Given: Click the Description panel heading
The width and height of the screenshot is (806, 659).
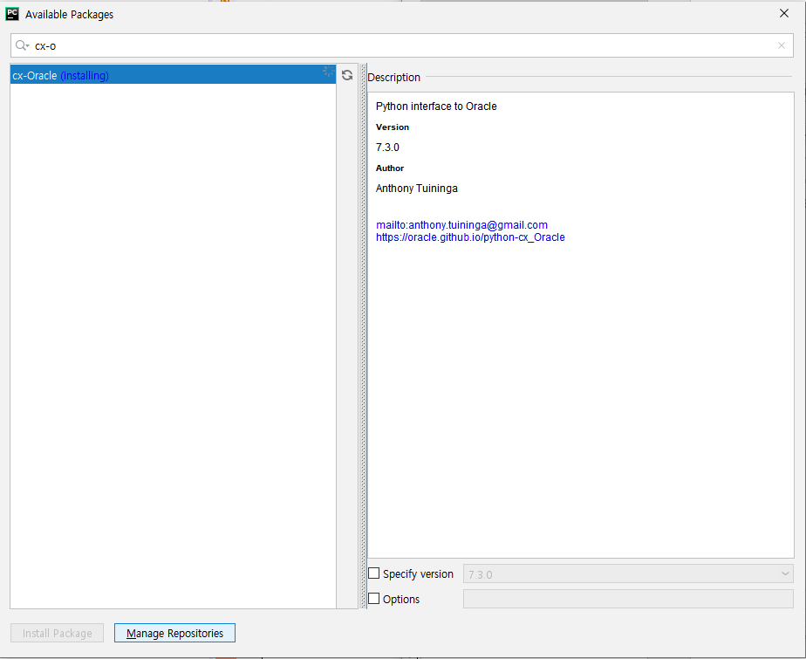Looking at the screenshot, I should coord(393,77).
